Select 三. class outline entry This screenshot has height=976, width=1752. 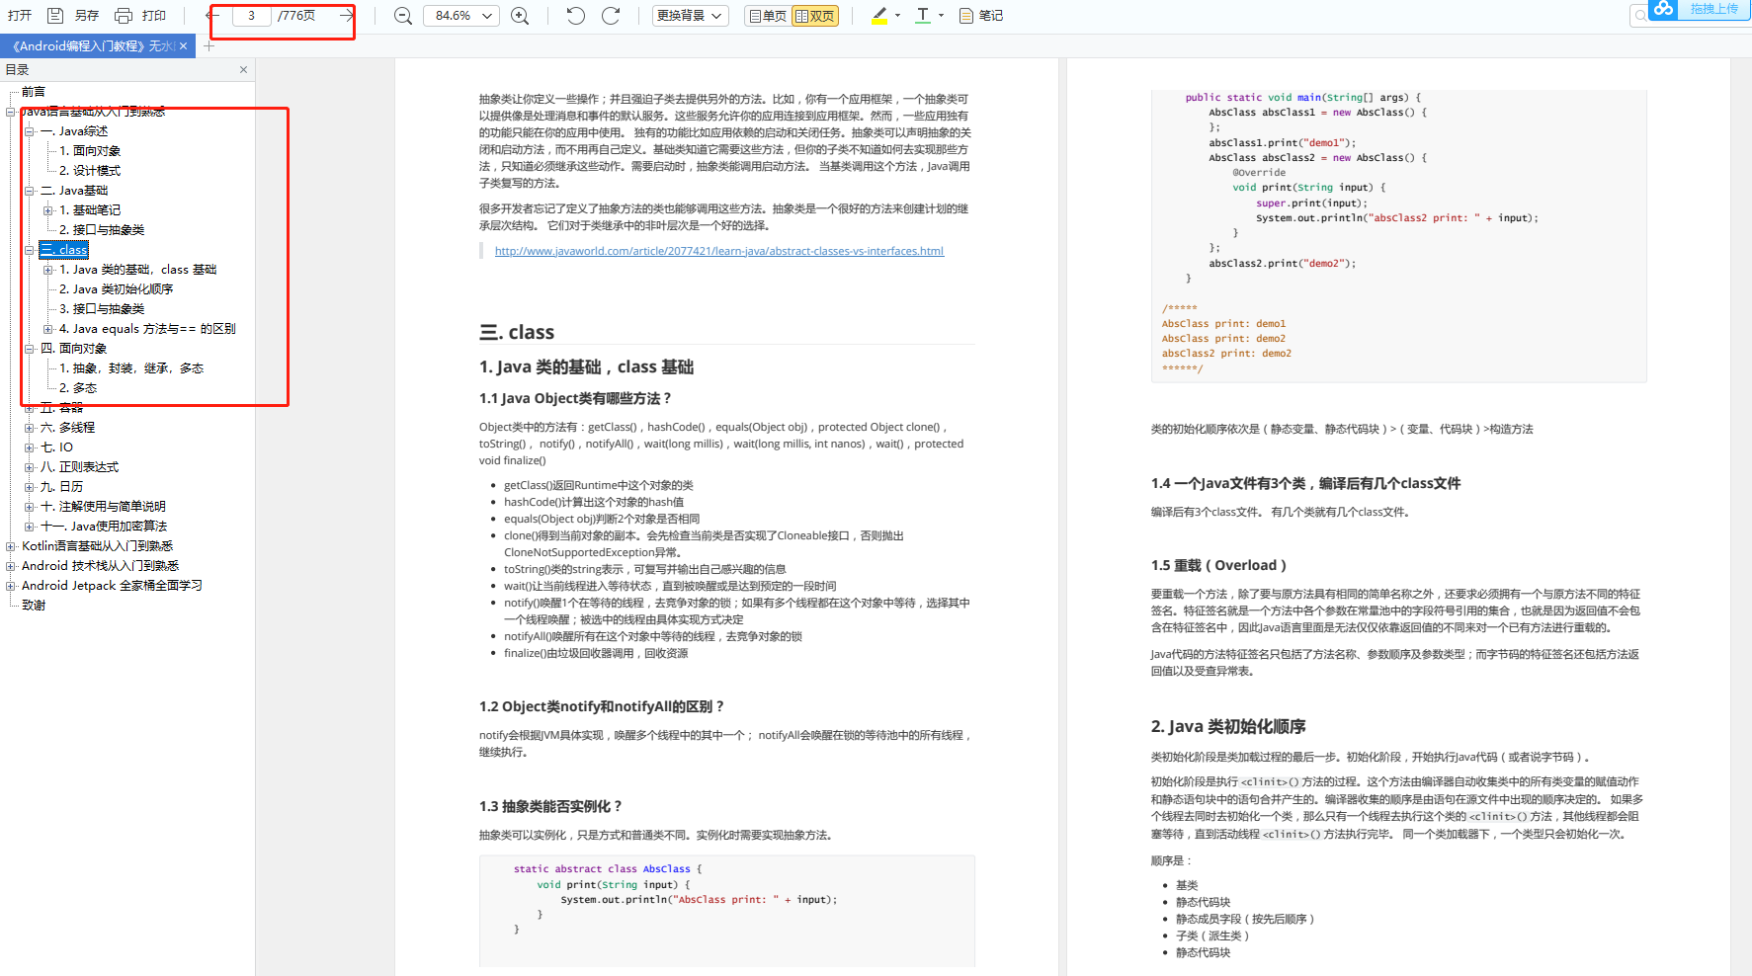pos(64,250)
